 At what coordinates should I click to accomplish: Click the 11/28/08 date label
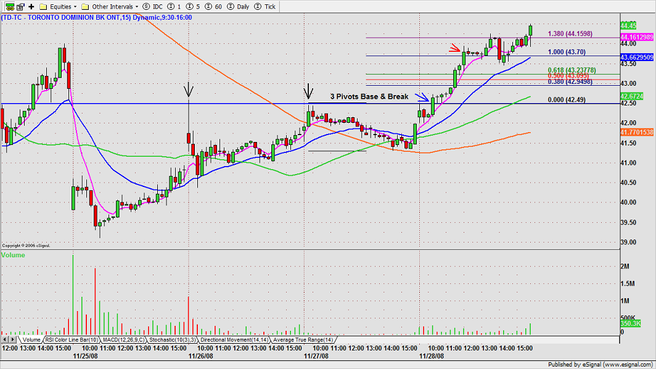point(432,356)
